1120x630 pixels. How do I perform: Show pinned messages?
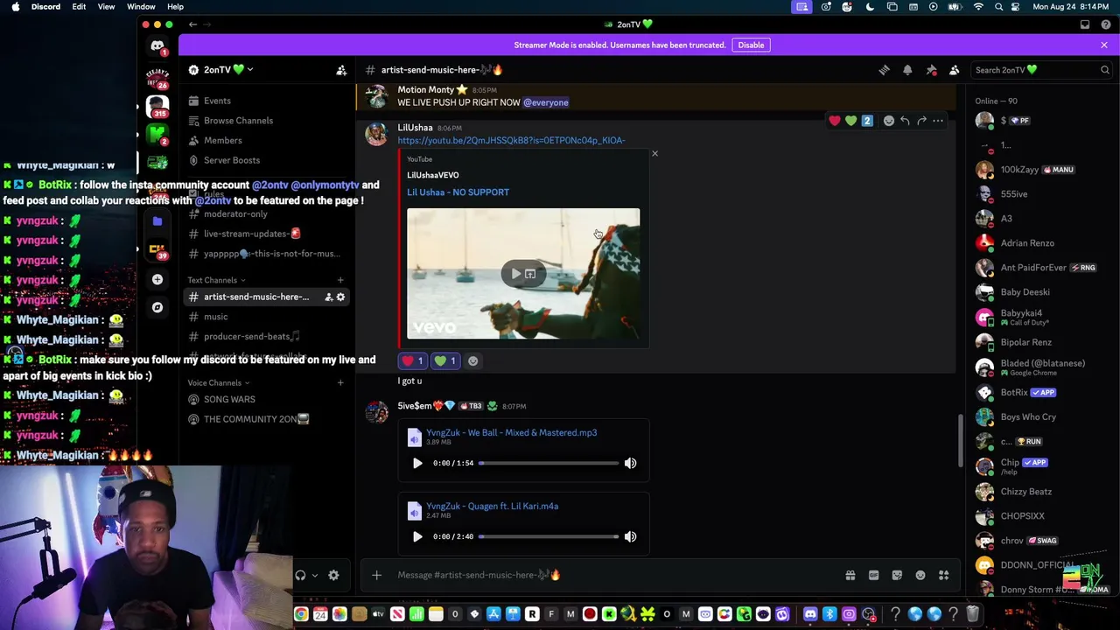point(931,70)
